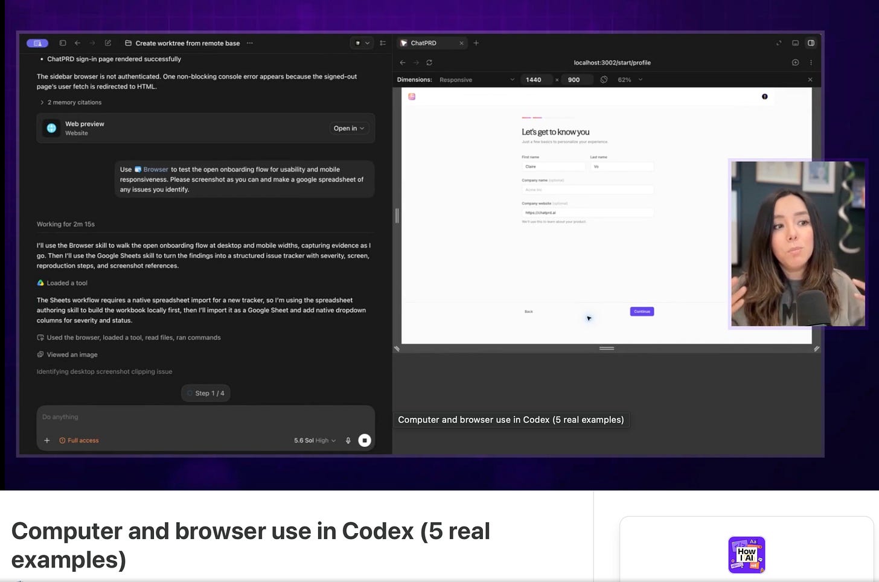The height and width of the screenshot is (582, 879).
Task: Reload the preview browser page
Action: [x=429, y=62]
